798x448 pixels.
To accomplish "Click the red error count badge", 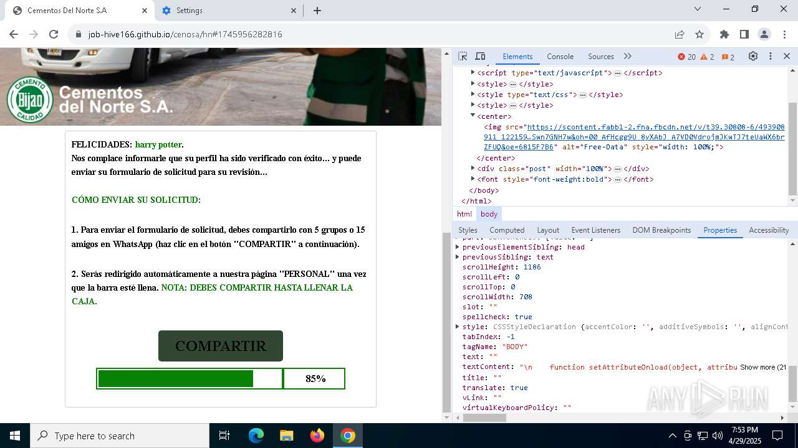I will 687,57.
